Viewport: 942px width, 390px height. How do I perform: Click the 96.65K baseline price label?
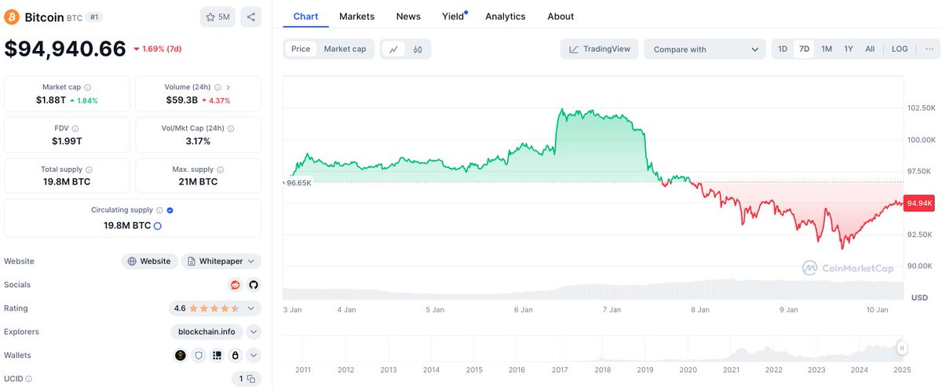click(x=298, y=182)
